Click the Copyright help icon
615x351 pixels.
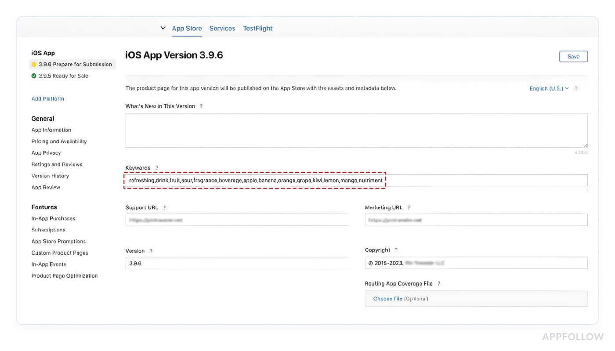(x=396, y=250)
